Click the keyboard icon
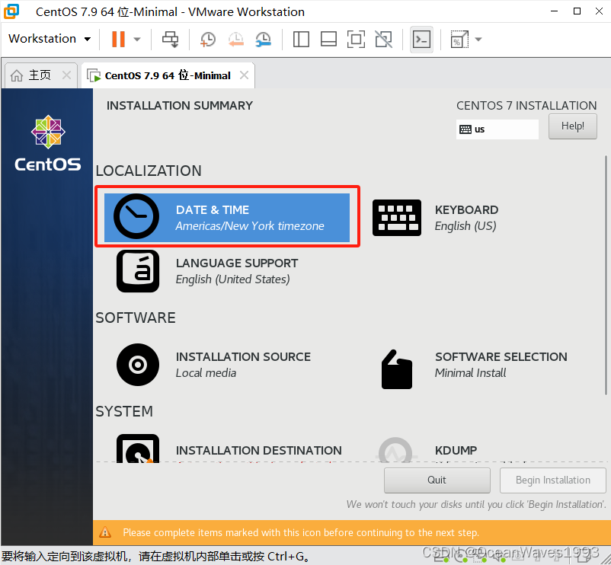 coord(397,218)
